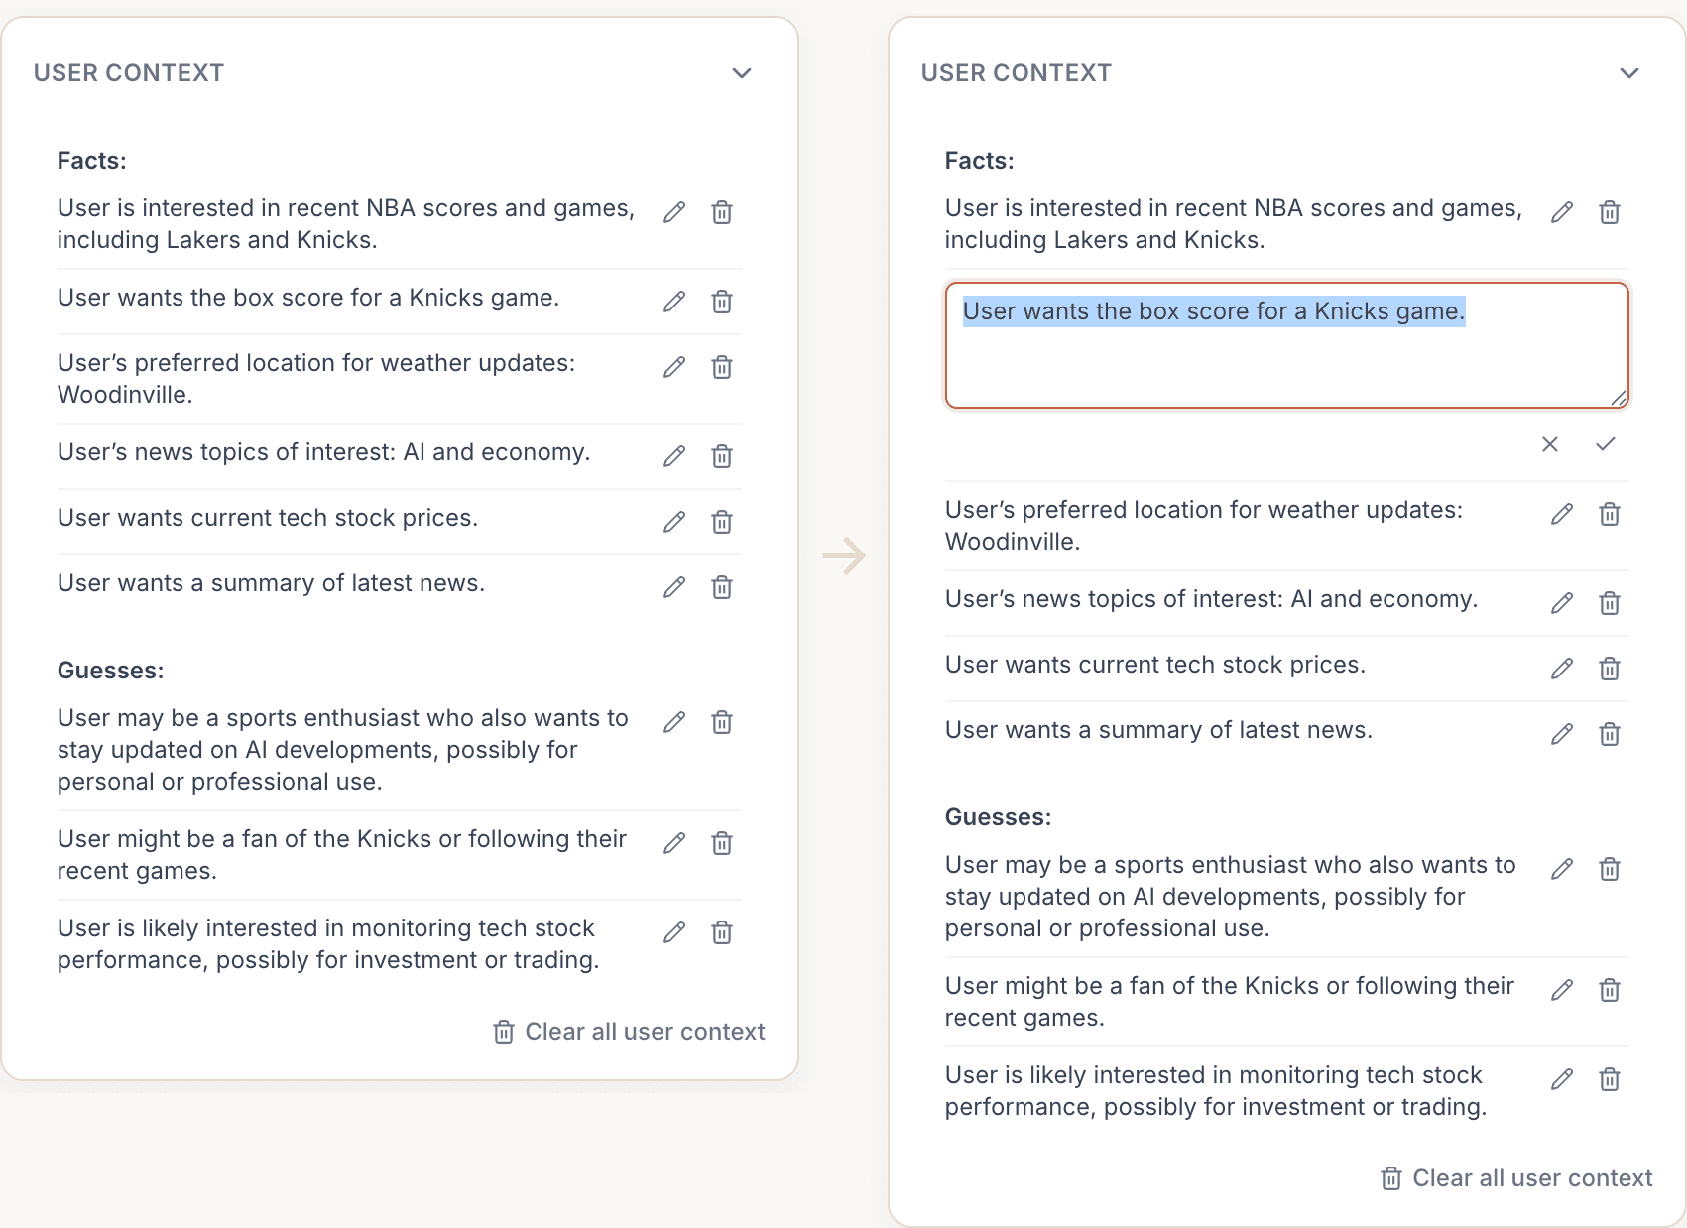Screen dimensions: 1687x1228
Task: Select 'User wants current tech stock prices.' in right panel
Action: point(1155,665)
